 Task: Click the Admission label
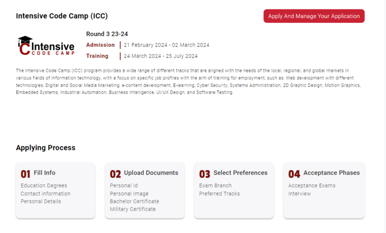coord(100,45)
